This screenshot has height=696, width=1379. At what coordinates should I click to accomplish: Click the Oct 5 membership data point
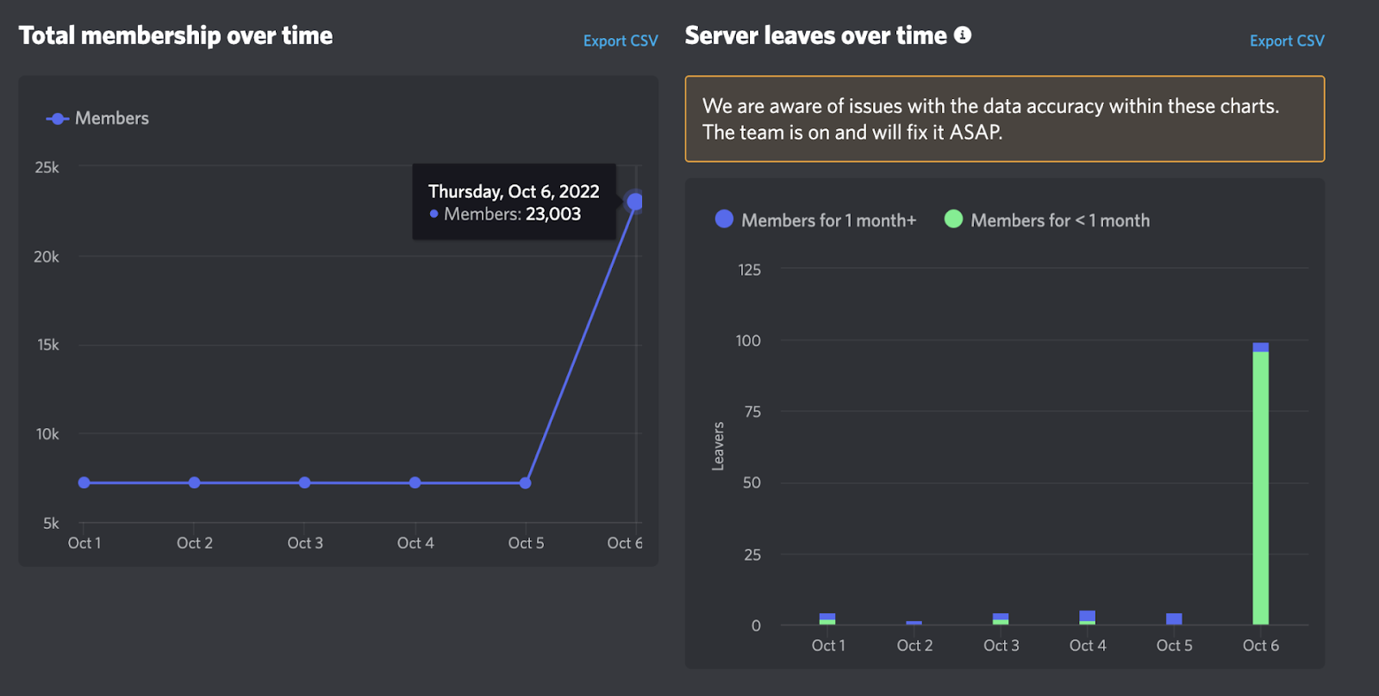click(x=526, y=482)
